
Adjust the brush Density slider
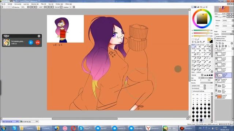pos(207,83)
